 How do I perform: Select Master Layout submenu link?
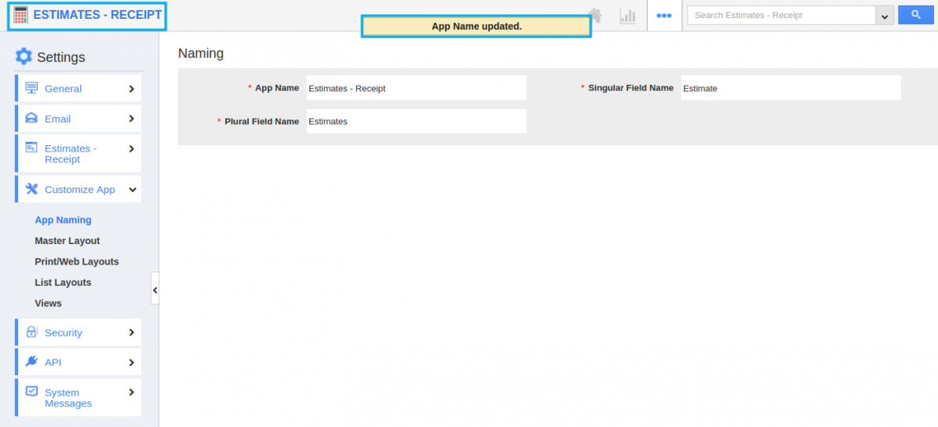tap(67, 240)
